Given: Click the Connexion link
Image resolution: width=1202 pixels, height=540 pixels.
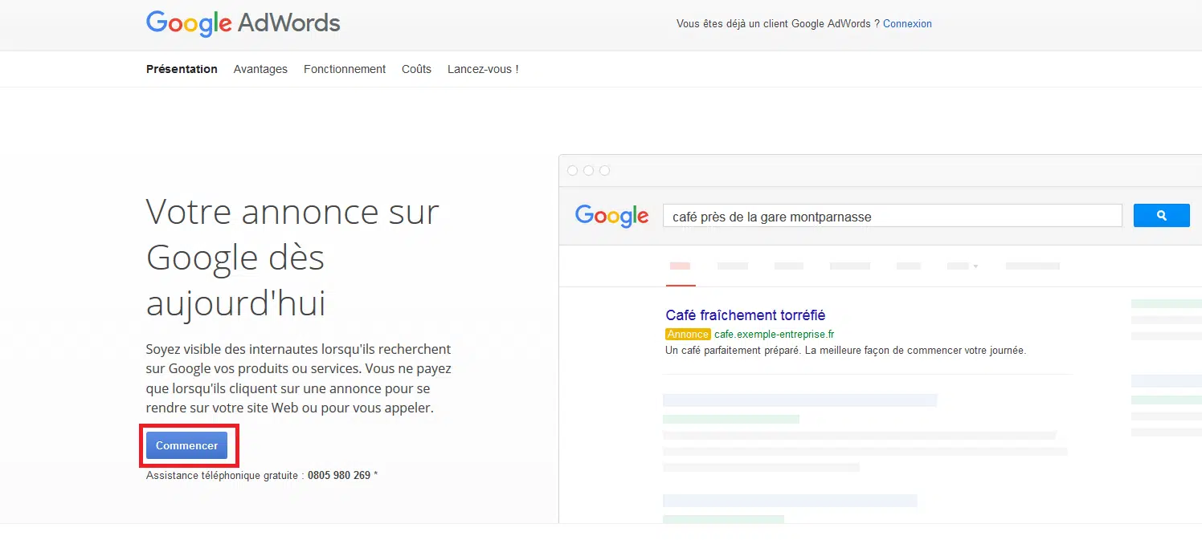Looking at the screenshot, I should pyautogui.click(x=907, y=24).
